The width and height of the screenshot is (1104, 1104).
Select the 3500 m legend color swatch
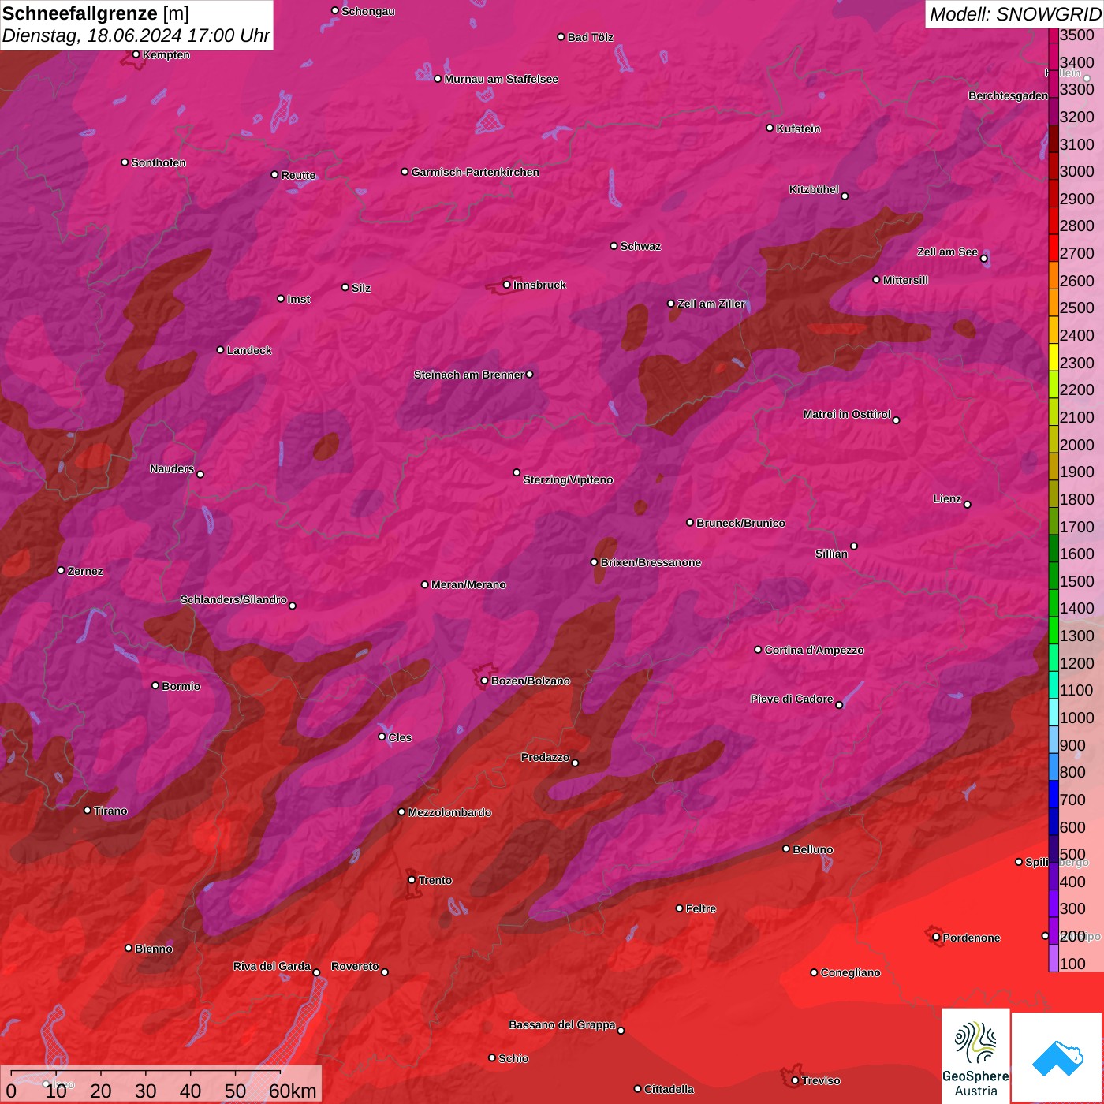click(1053, 35)
